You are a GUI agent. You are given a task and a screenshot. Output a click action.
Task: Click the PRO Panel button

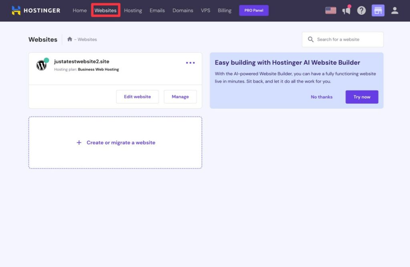click(x=253, y=10)
